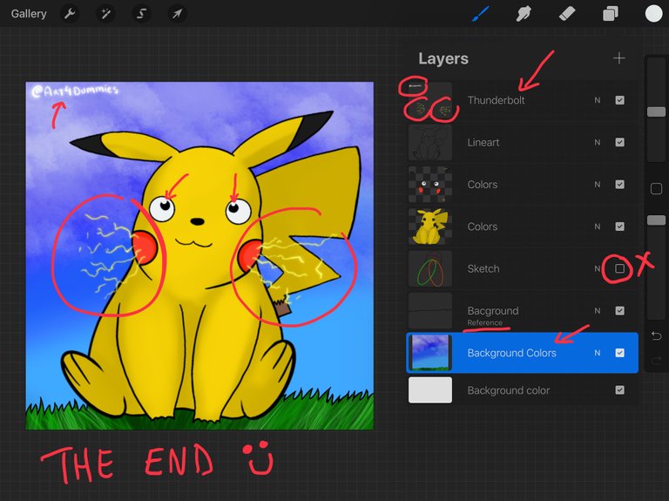Select the Smudge tool

click(524, 14)
